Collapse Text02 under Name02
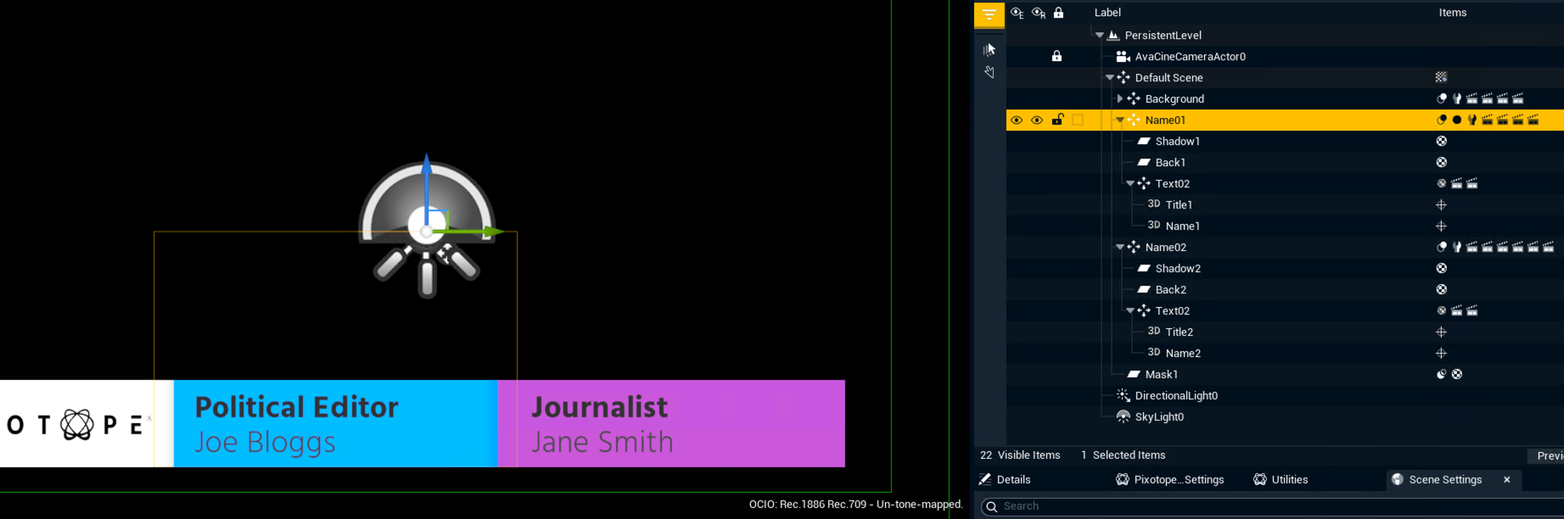Screen dimensions: 1564x519 point(1130,310)
